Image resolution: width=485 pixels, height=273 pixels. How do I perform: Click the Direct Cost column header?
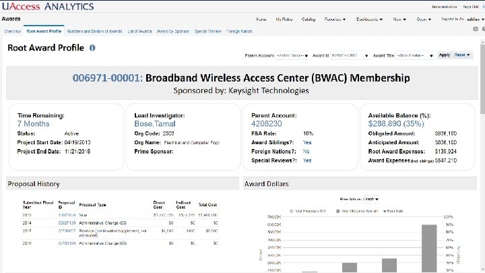159,205
